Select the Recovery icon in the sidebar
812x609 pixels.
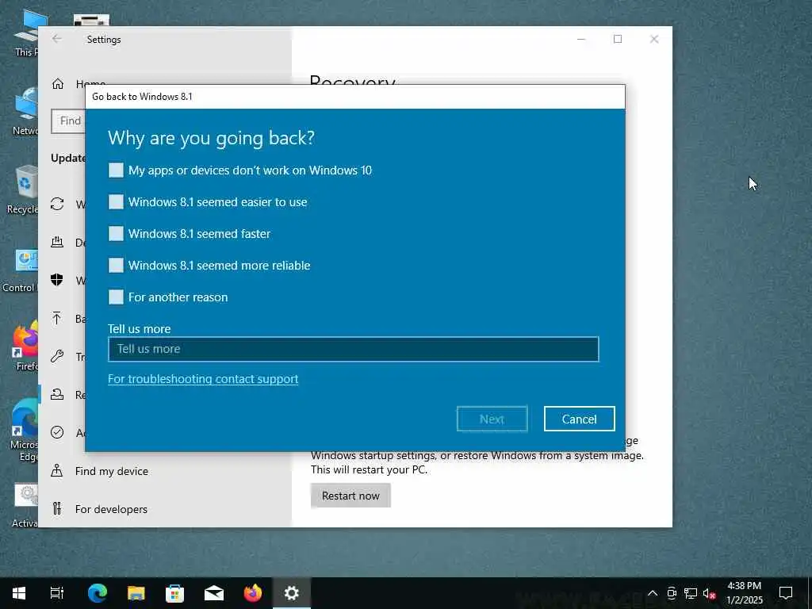pyautogui.click(x=57, y=395)
